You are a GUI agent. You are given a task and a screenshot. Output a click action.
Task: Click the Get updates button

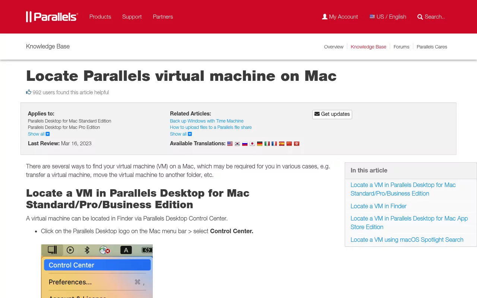click(332, 114)
